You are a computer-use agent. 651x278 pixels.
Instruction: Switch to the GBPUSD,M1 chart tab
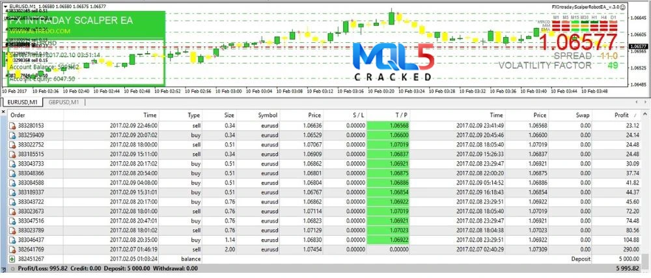[x=63, y=103]
